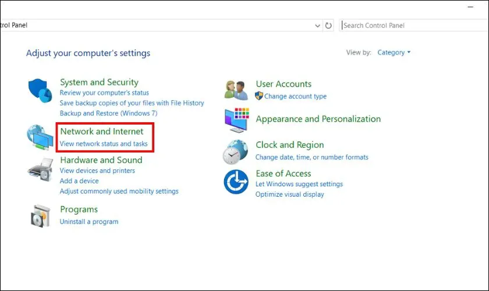
Task: Open View devices and printers
Action: click(x=97, y=171)
